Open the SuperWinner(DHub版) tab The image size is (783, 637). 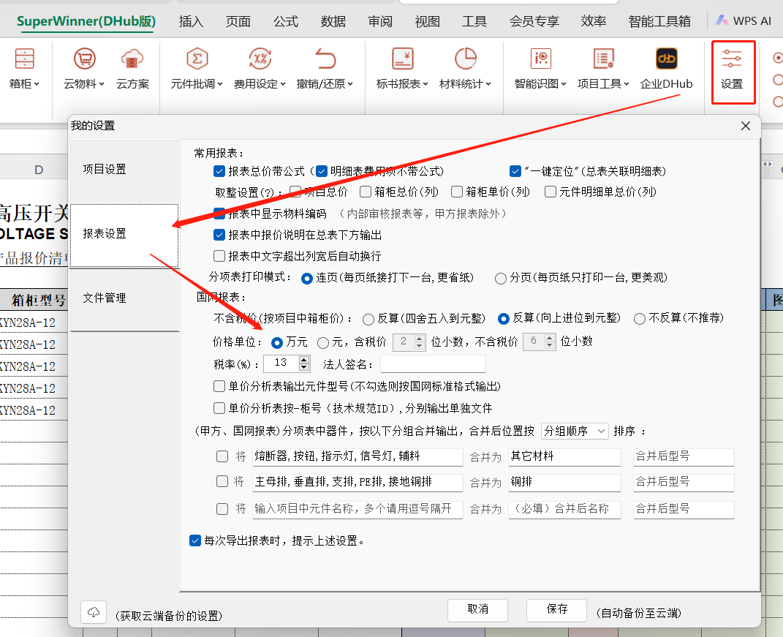tap(86, 21)
